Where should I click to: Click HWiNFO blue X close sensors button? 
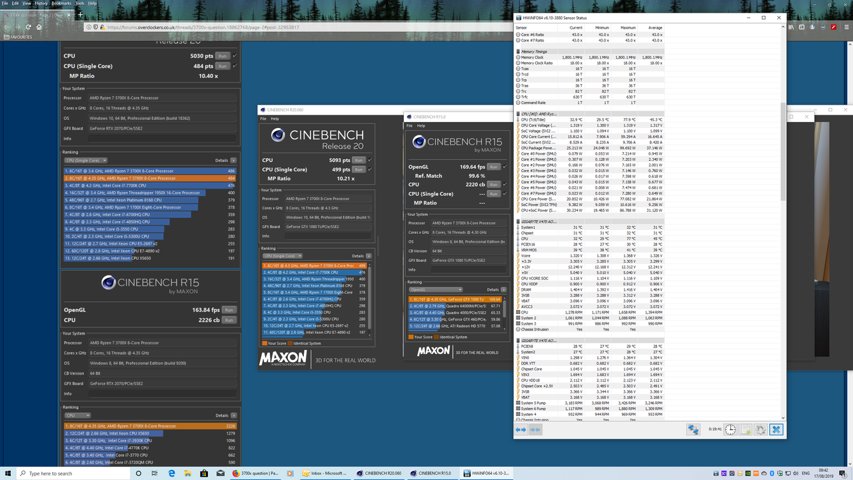[x=776, y=430]
